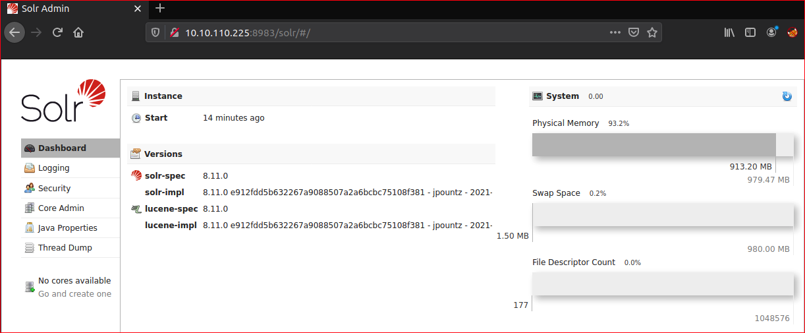Click the lucene-impl version string
The height and width of the screenshot is (333, 805).
click(x=347, y=225)
